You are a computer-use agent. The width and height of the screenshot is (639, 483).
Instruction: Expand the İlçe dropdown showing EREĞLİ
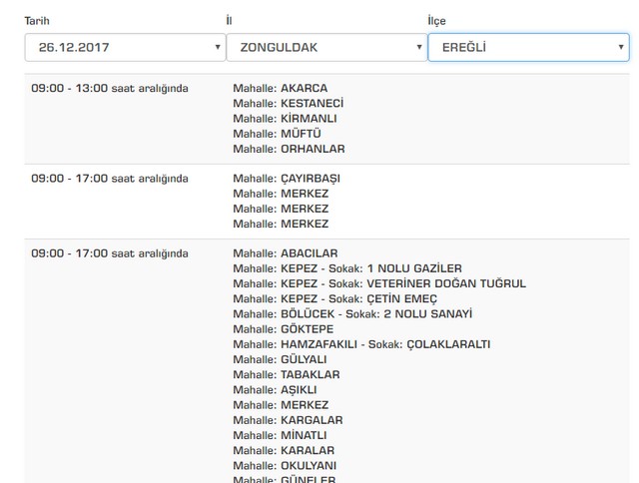coord(528,47)
